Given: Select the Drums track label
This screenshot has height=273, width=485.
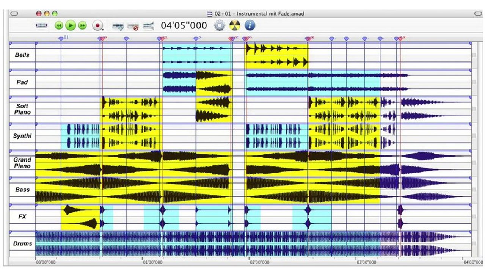Looking at the screenshot, I should coord(22,243).
